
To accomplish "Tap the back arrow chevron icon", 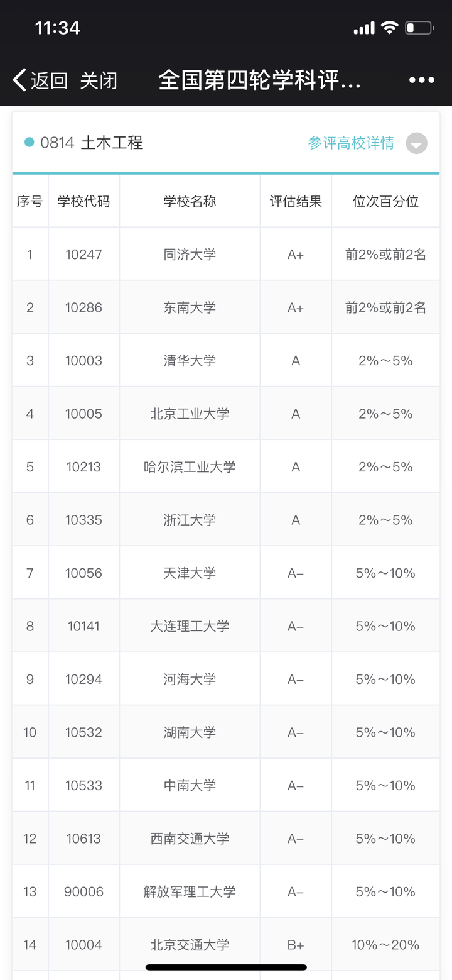I will point(20,80).
